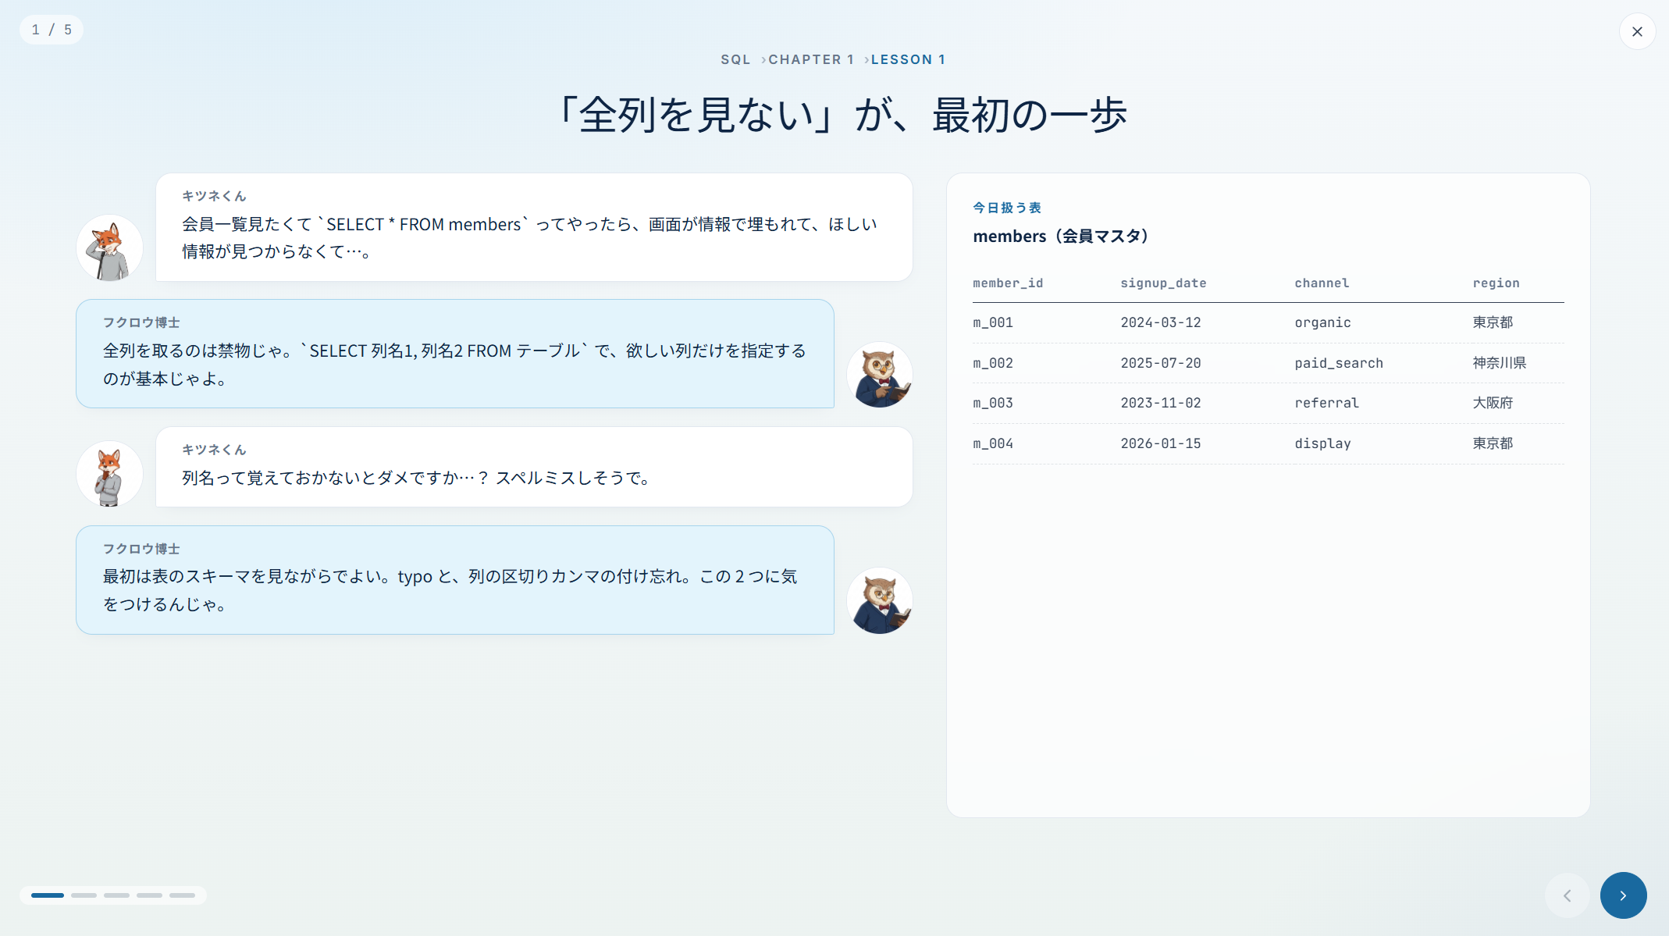Jump to the fourth progress segment
This screenshot has height=936, width=1669.
point(149,895)
